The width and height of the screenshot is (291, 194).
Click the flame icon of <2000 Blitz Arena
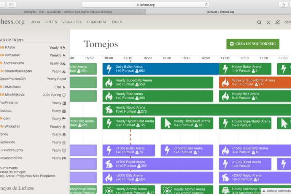pos(109,178)
